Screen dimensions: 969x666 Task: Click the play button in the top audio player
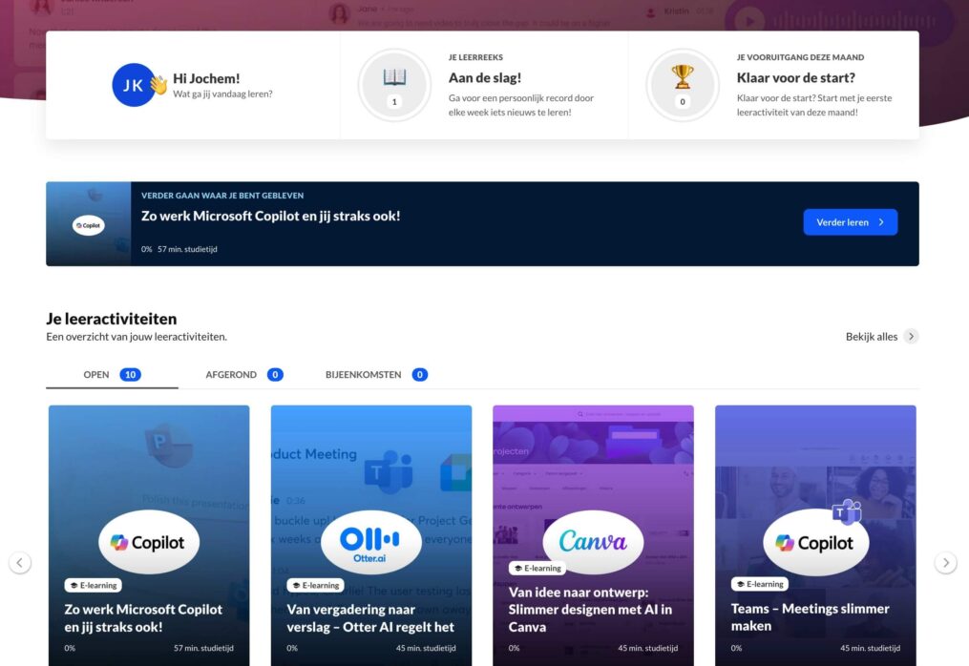(x=750, y=21)
